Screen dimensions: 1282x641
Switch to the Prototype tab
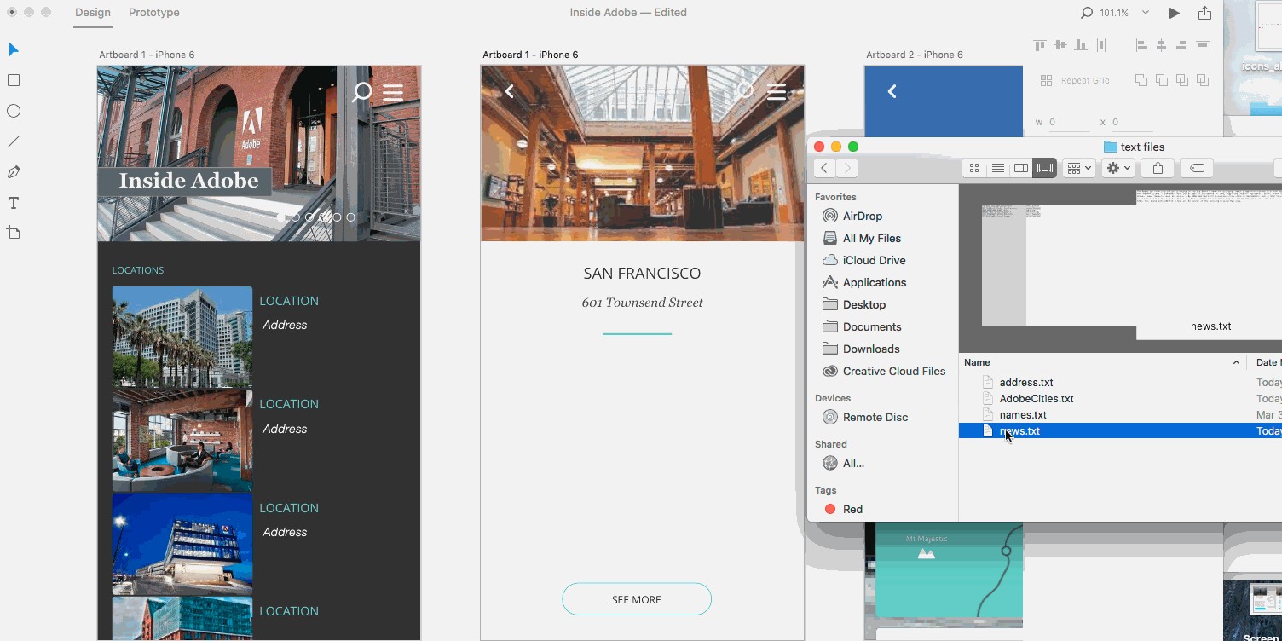click(x=153, y=13)
